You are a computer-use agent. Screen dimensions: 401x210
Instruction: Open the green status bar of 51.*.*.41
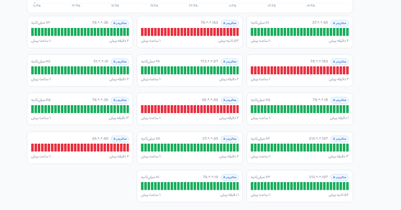[x=80, y=70]
